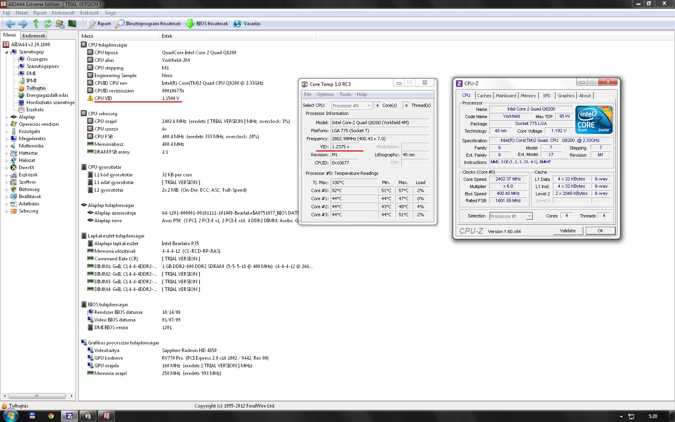675x422 pixels.
Task: Click the CPU-Z taskbar button
Action: [69, 416]
